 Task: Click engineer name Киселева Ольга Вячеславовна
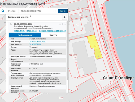(42, 86)
